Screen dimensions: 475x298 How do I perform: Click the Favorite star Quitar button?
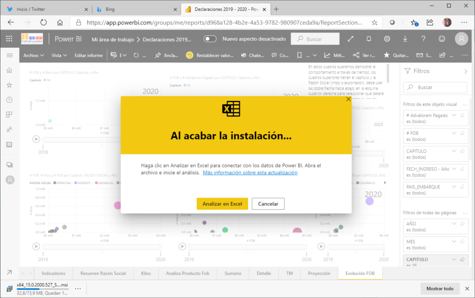[396, 55]
